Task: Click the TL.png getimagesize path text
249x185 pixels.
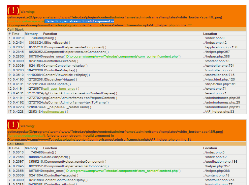Action: point(115,17)
